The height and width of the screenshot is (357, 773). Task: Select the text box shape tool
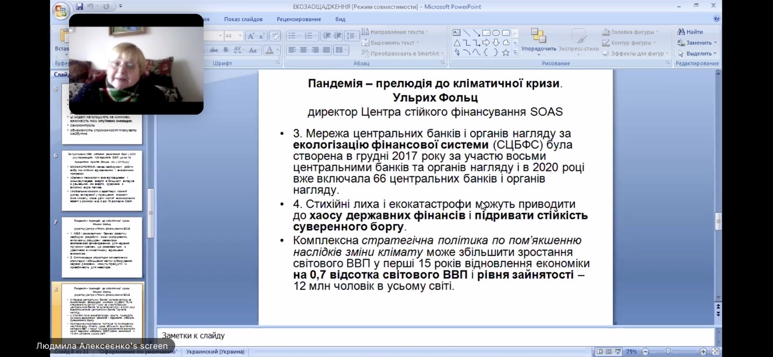(x=457, y=33)
